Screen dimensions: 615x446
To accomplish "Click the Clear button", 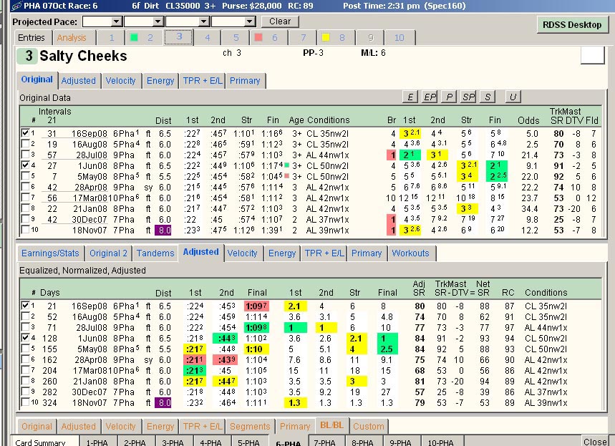I will coord(280,21).
